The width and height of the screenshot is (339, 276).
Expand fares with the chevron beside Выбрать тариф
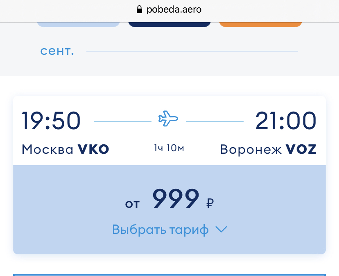(221, 229)
